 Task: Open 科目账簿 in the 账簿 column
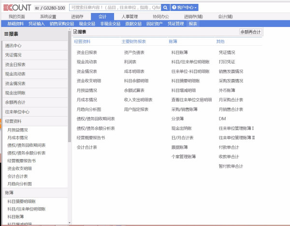(179, 52)
